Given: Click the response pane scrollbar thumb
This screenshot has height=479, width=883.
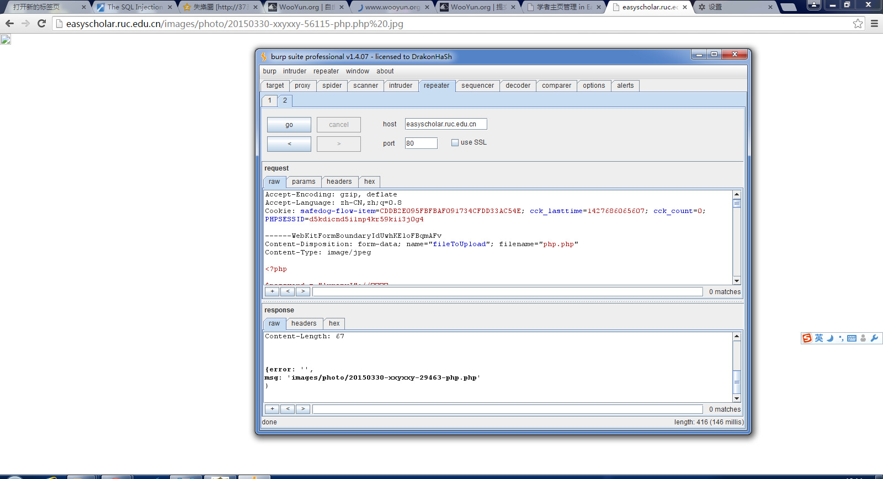Looking at the screenshot, I should click(737, 381).
